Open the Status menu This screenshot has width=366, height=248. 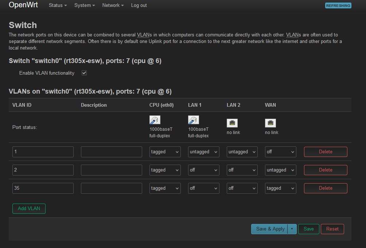pos(58,5)
